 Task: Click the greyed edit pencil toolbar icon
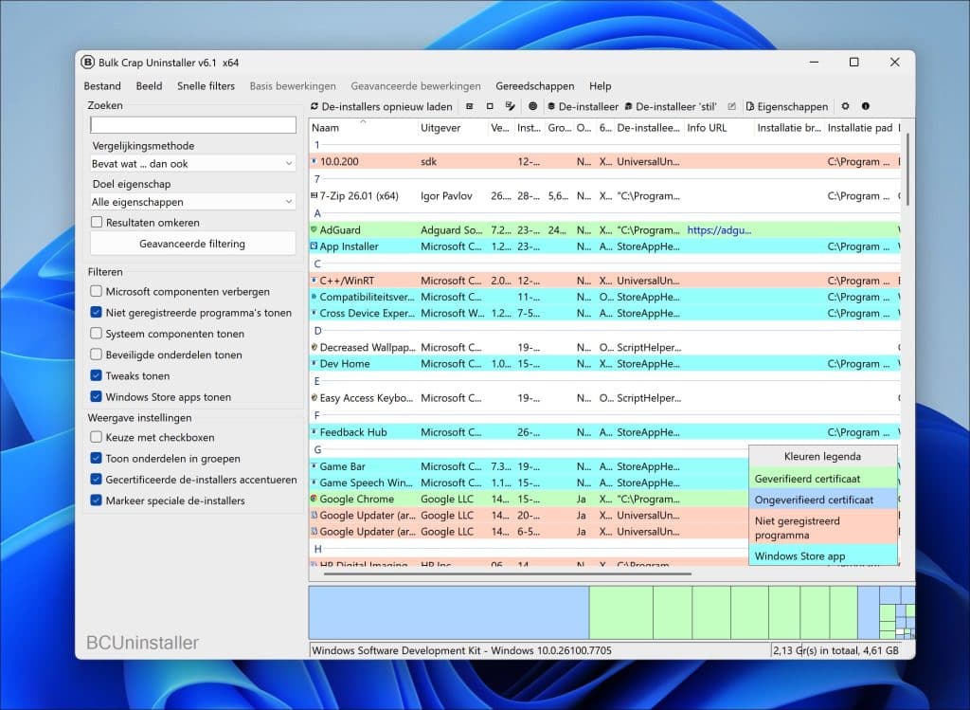click(732, 106)
